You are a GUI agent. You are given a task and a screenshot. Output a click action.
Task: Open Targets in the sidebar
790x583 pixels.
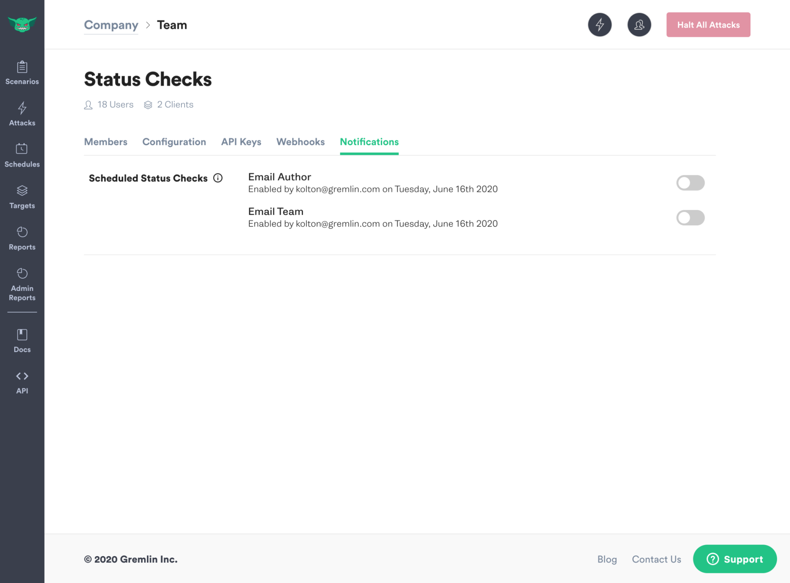tap(22, 197)
